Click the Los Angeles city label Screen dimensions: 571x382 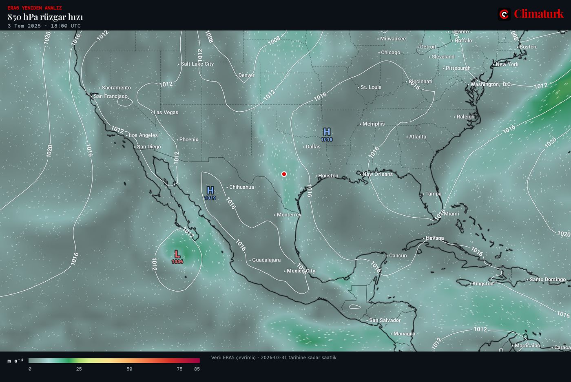(143, 135)
